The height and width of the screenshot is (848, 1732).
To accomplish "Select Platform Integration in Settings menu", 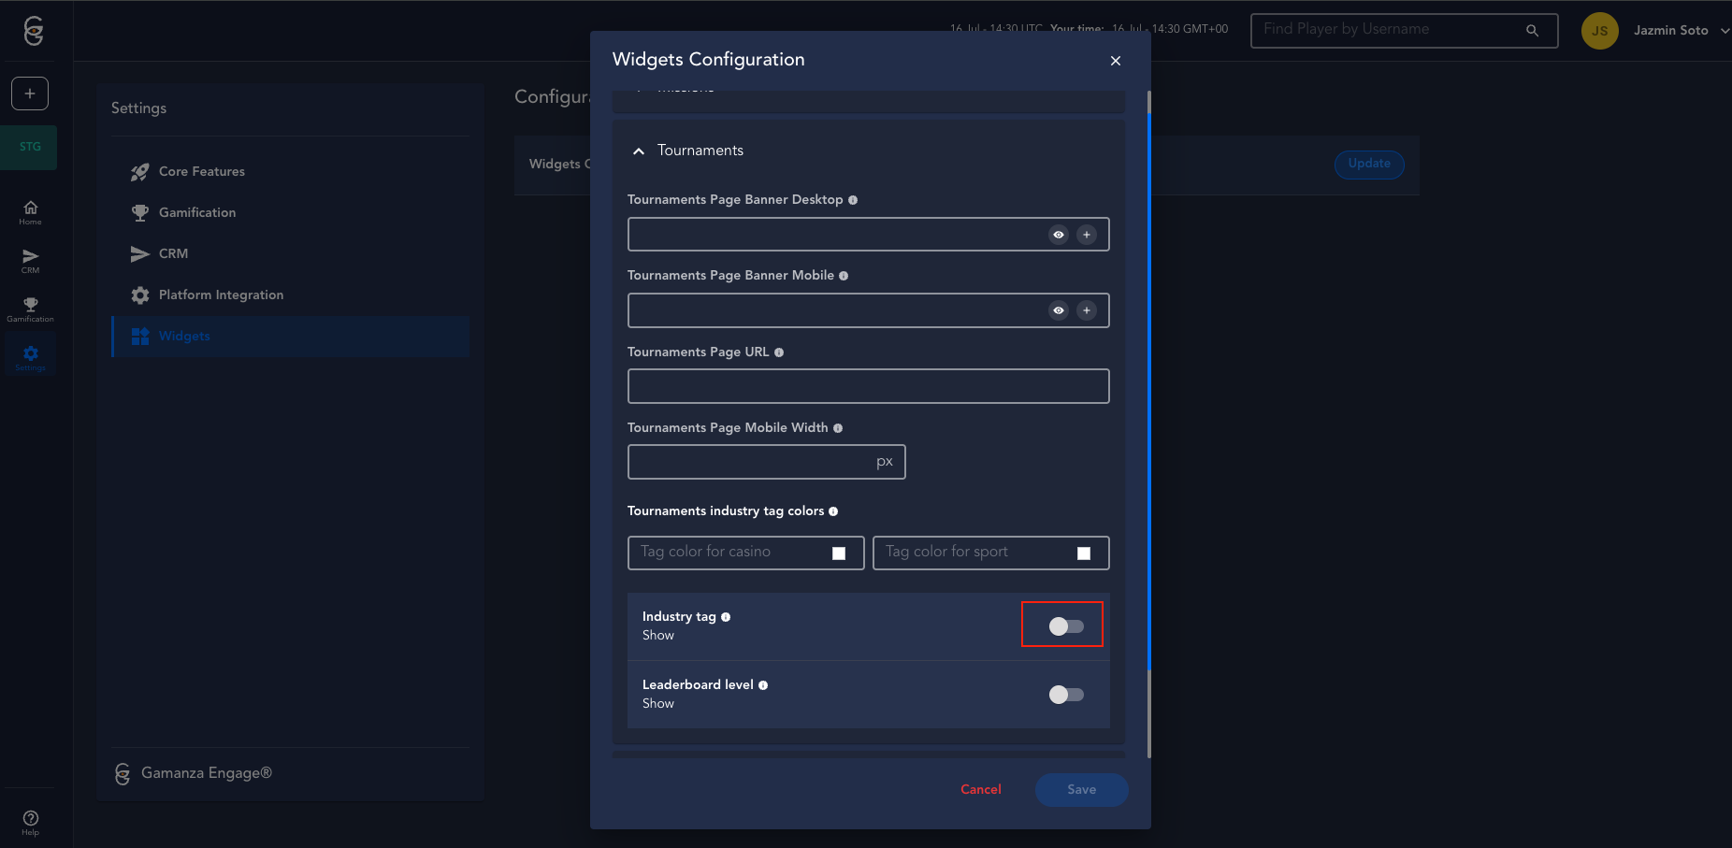I will 221,295.
